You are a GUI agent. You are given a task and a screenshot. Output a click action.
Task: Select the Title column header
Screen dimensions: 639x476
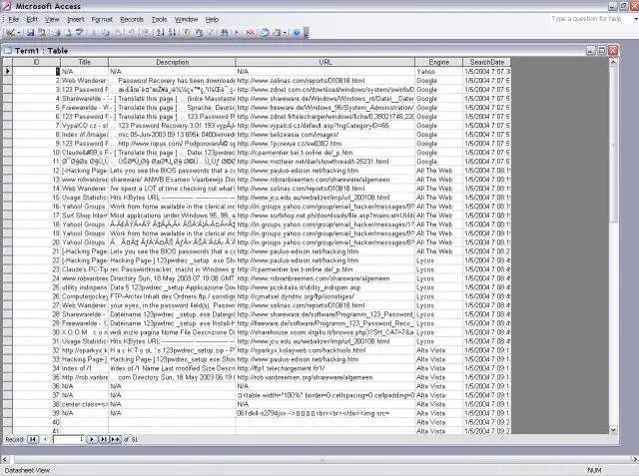pyautogui.click(x=84, y=62)
